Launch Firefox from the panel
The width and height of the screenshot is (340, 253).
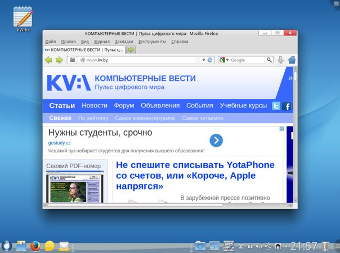pyautogui.click(x=35, y=246)
